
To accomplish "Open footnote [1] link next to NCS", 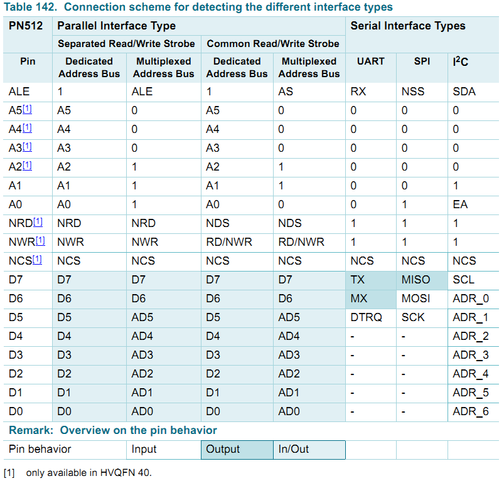I will (37, 260).
